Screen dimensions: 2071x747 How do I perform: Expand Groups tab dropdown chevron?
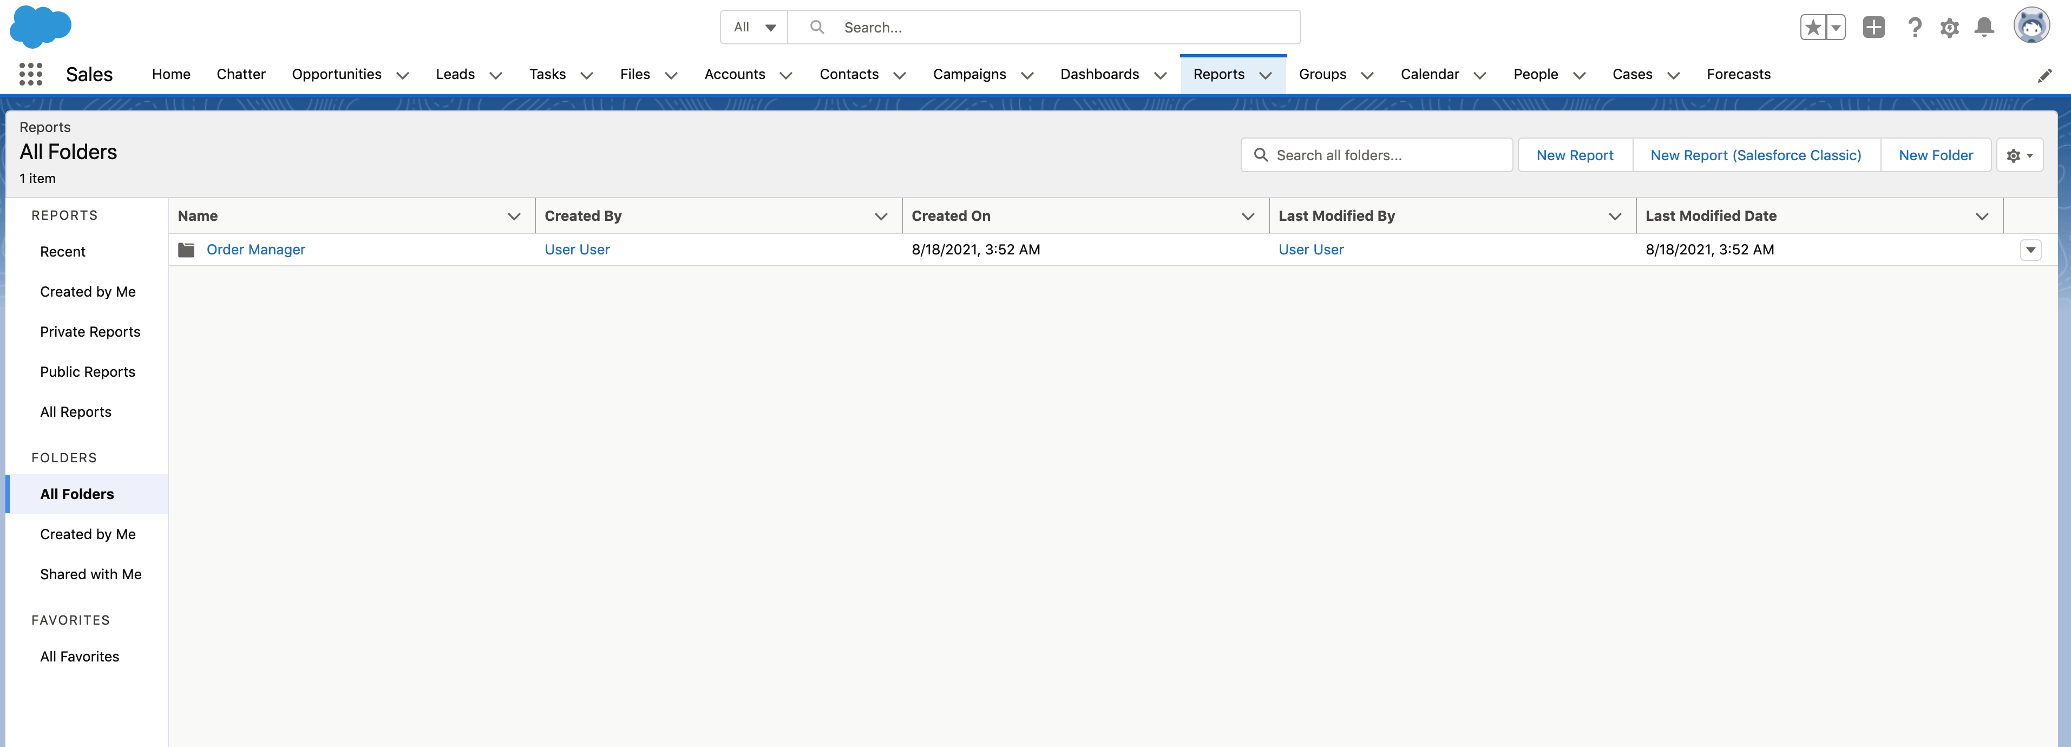click(x=1367, y=75)
